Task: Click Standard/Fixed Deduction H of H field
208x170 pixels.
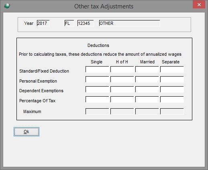Action: point(122,69)
